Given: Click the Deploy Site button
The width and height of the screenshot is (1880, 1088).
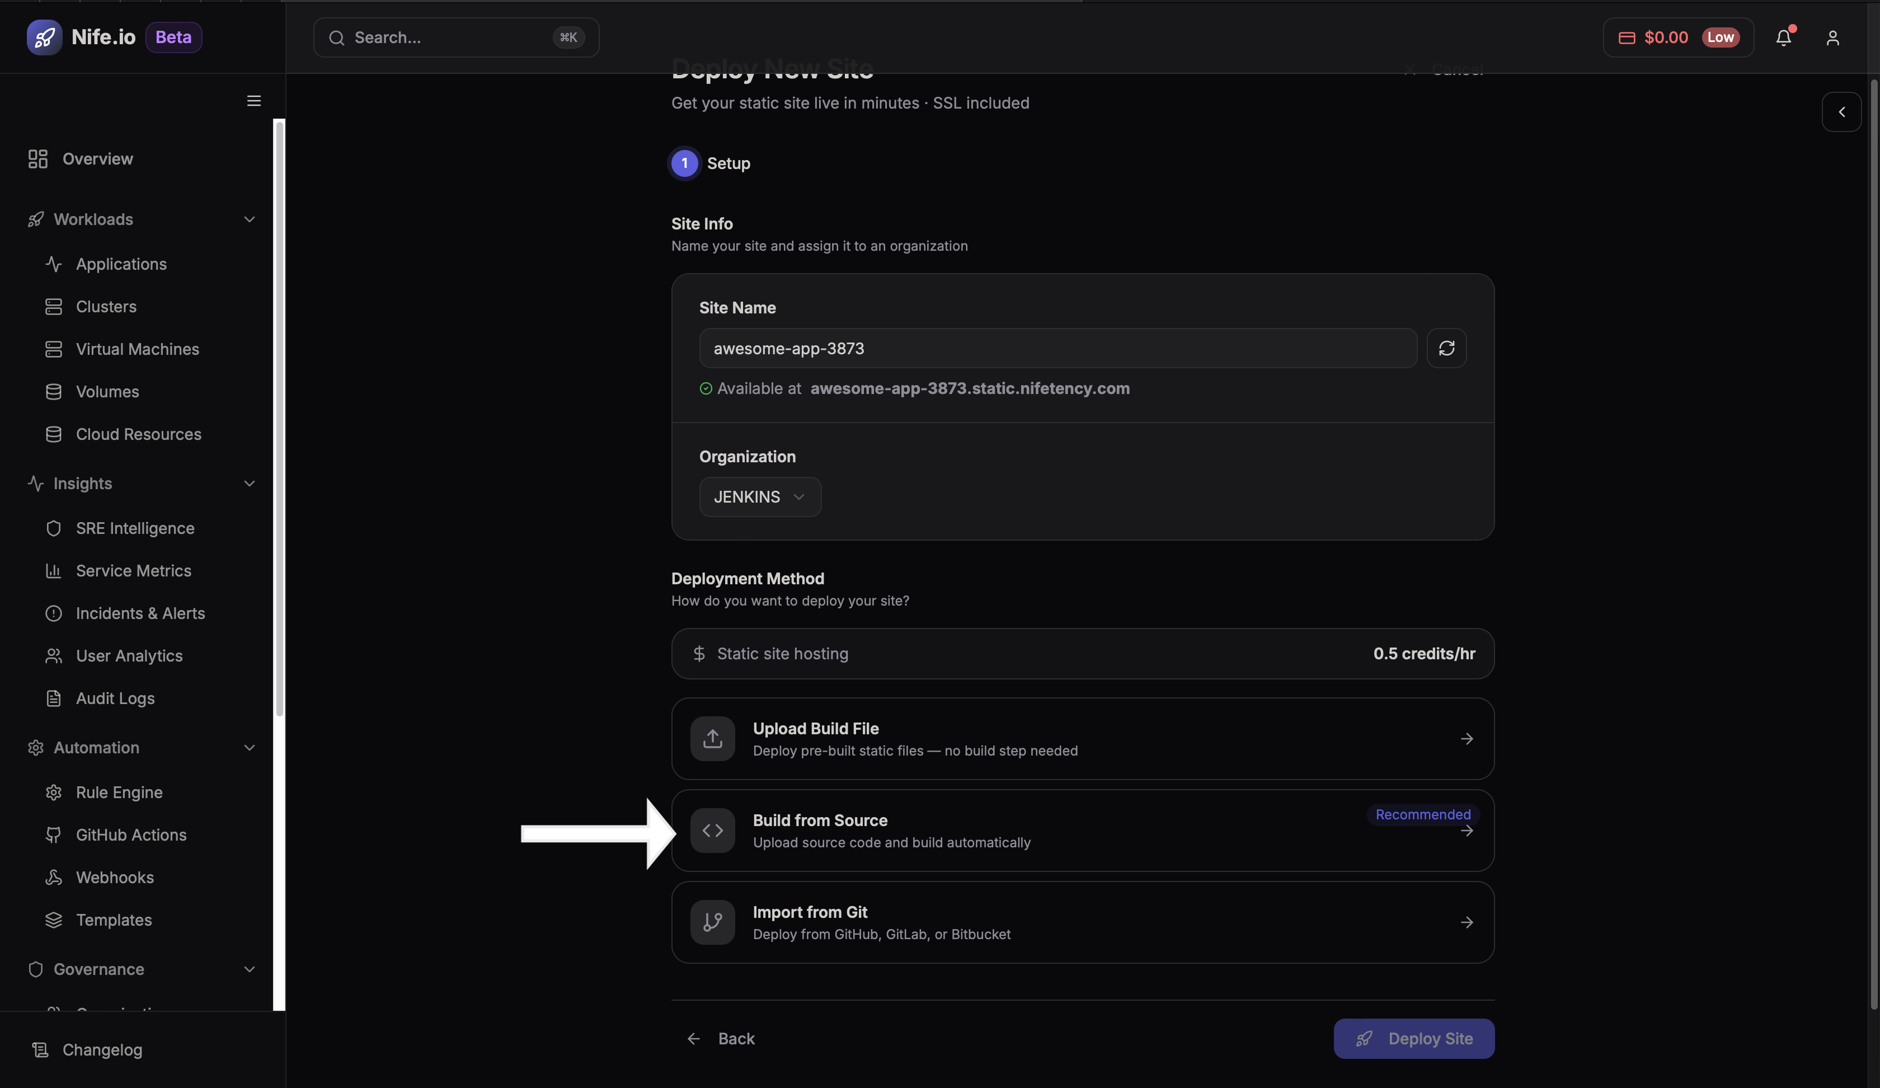Looking at the screenshot, I should point(1413,1038).
